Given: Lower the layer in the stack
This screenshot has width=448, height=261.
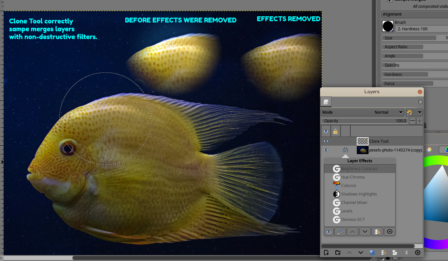Looking at the screenshot, I should tap(361, 253).
